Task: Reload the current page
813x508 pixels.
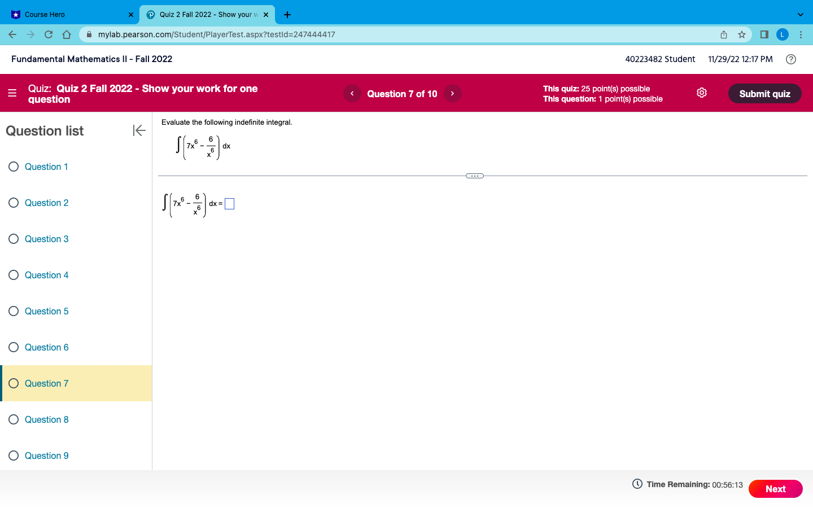Action: tap(48, 34)
